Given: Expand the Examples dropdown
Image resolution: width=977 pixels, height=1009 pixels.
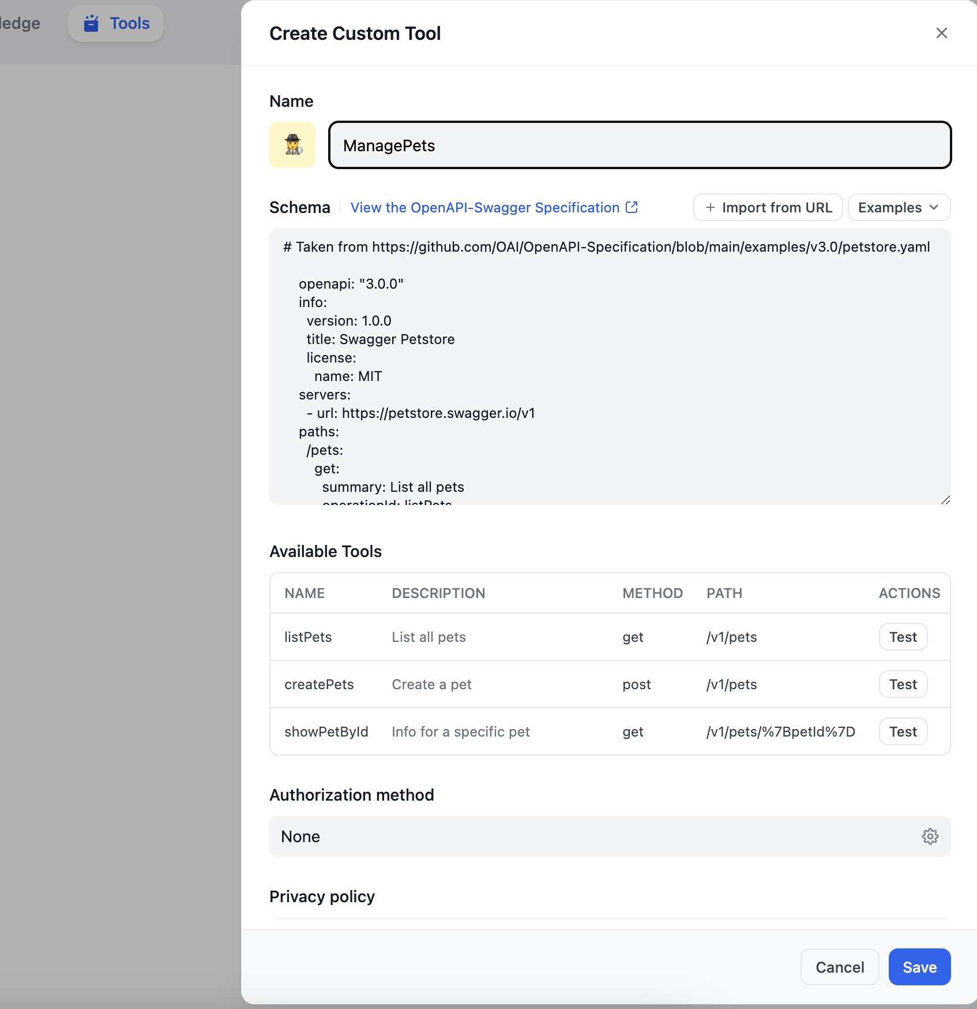Looking at the screenshot, I should [899, 207].
